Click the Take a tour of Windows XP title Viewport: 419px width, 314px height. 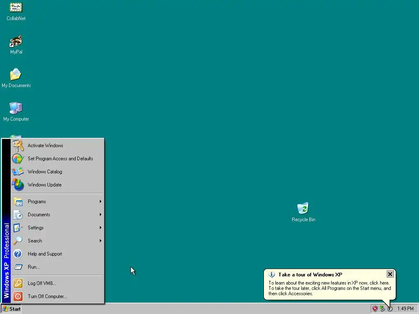310,274
